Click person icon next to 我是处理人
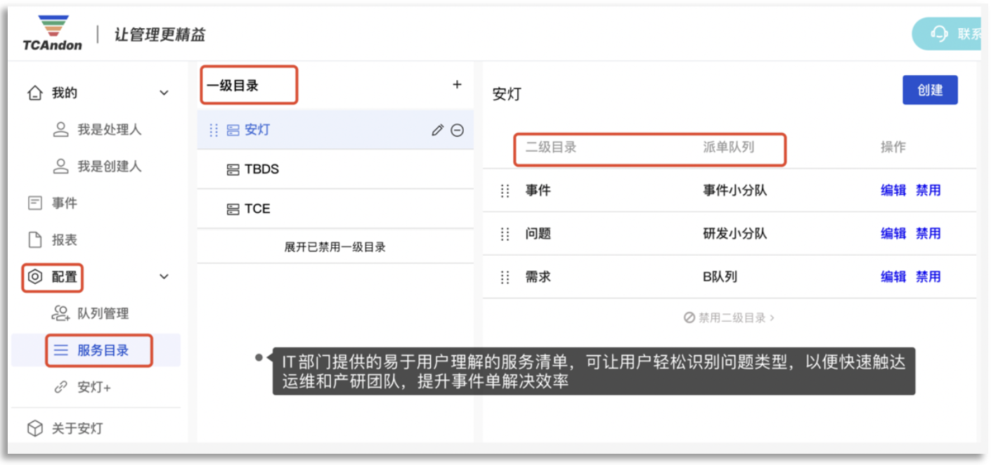 (x=61, y=130)
